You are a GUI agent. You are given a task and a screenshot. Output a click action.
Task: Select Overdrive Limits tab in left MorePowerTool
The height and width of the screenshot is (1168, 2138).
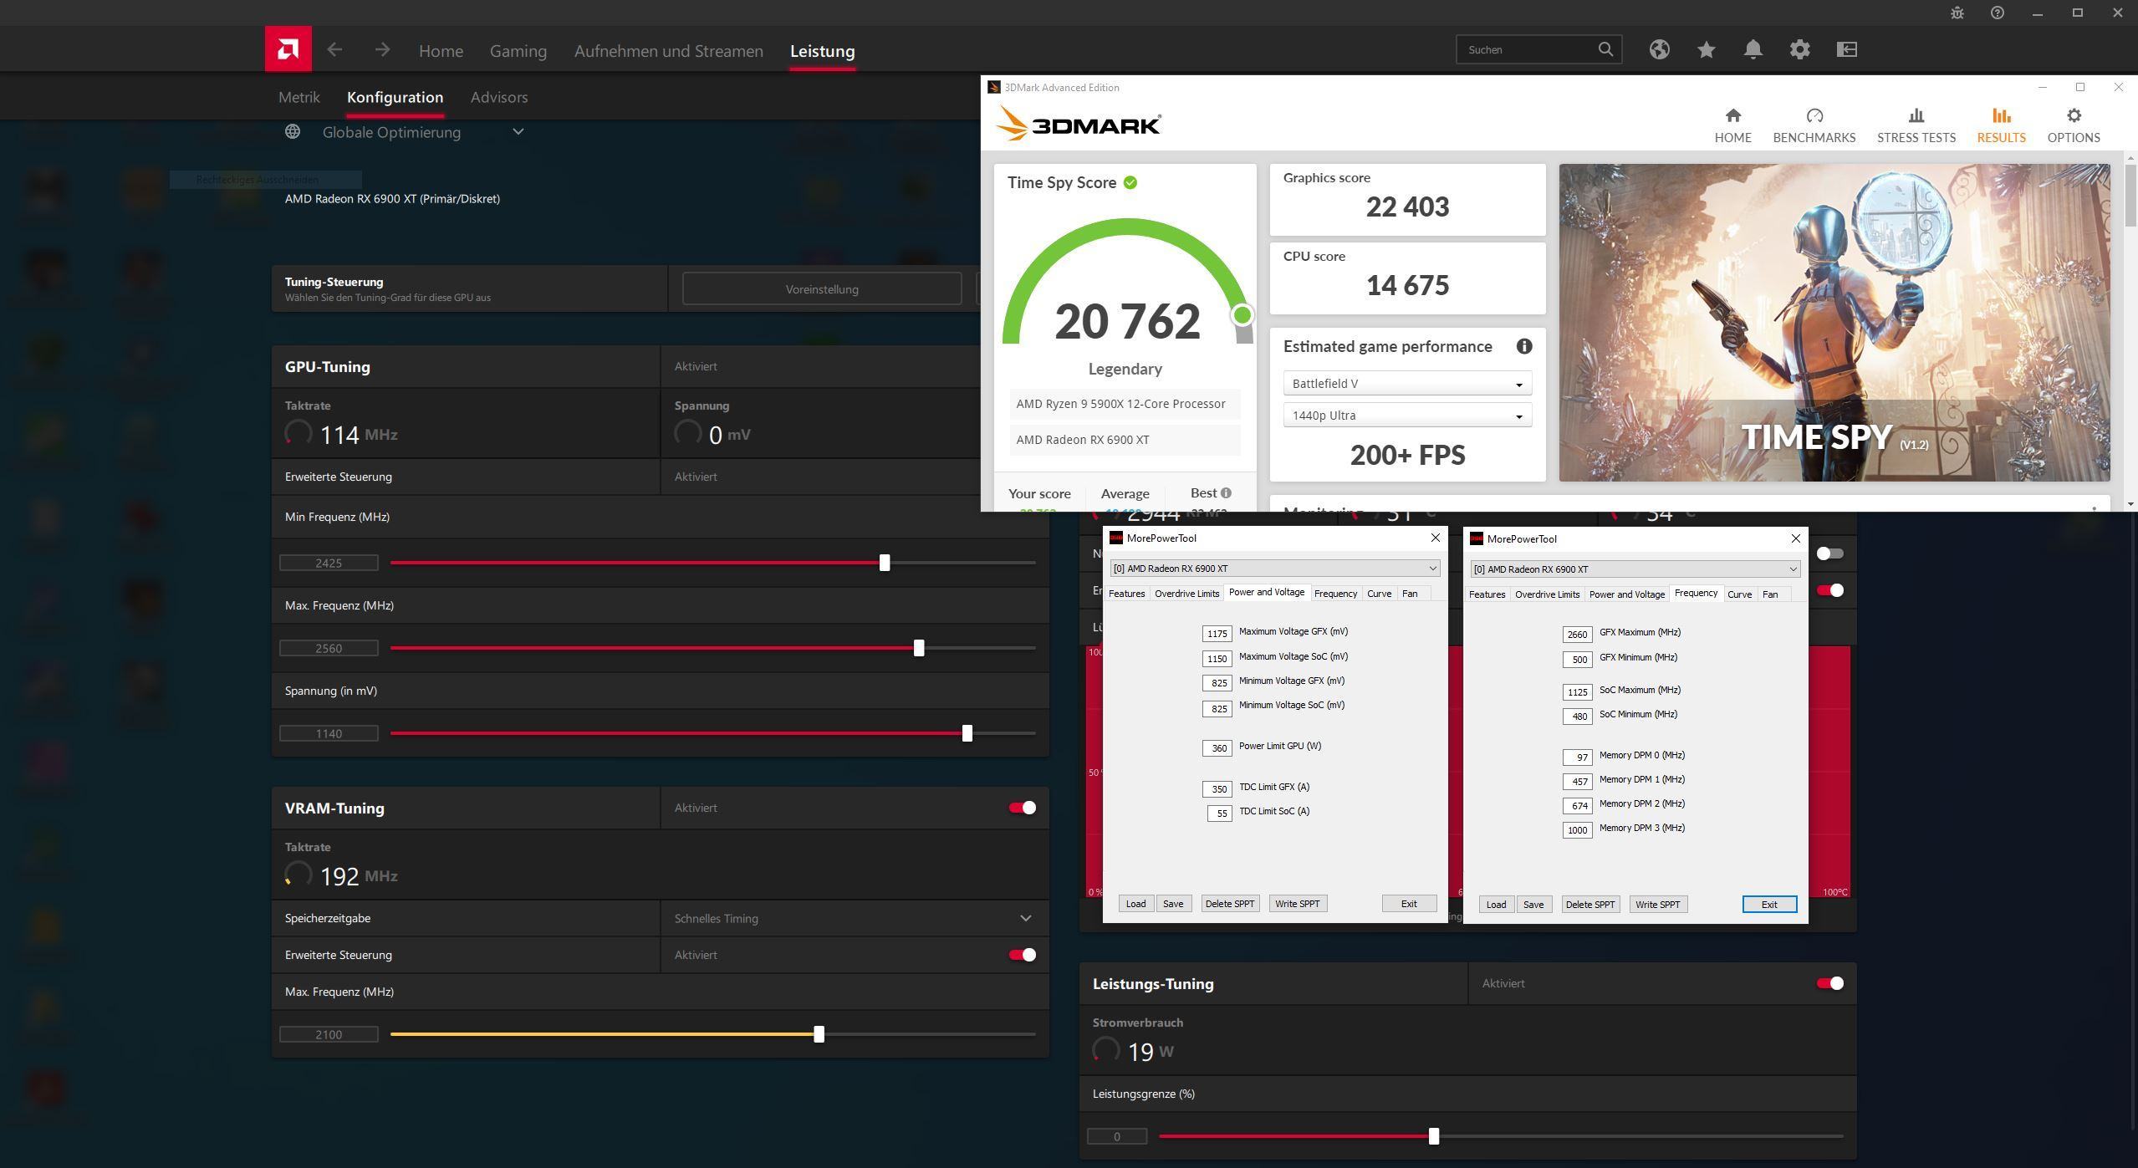pos(1186,594)
